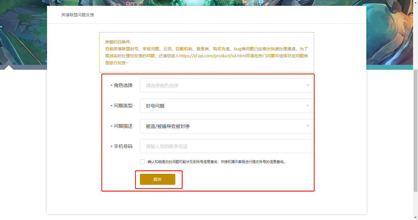Click the 问题类型 field label
418x220 pixels.
coord(123,106)
